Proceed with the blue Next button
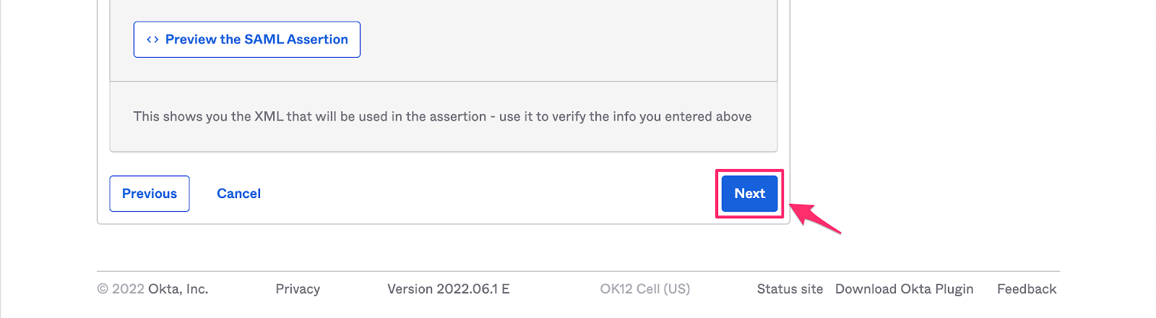The width and height of the screenshot is (1156, 318). [x=750, y=194]
